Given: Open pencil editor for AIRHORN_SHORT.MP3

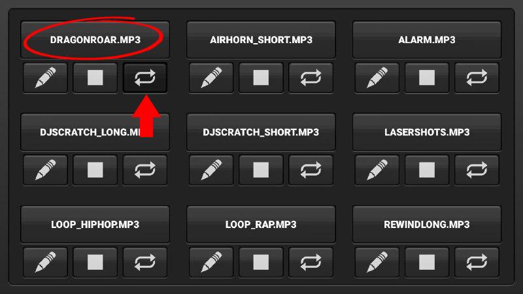Looking at the screenshot, I should pyautogui.click(x=211, y=78).
